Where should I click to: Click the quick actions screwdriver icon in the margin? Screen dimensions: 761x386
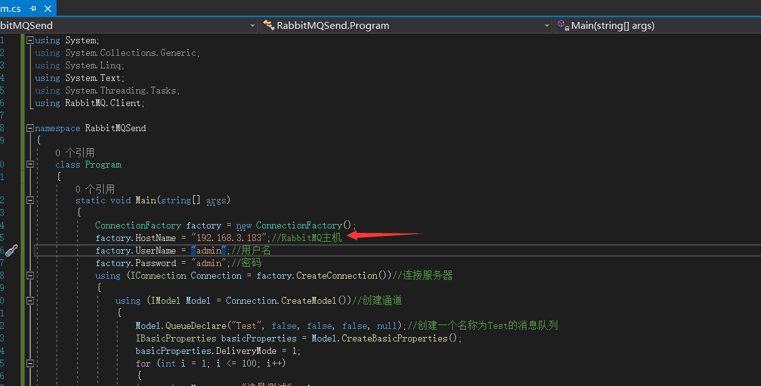(x=11, y=250)
